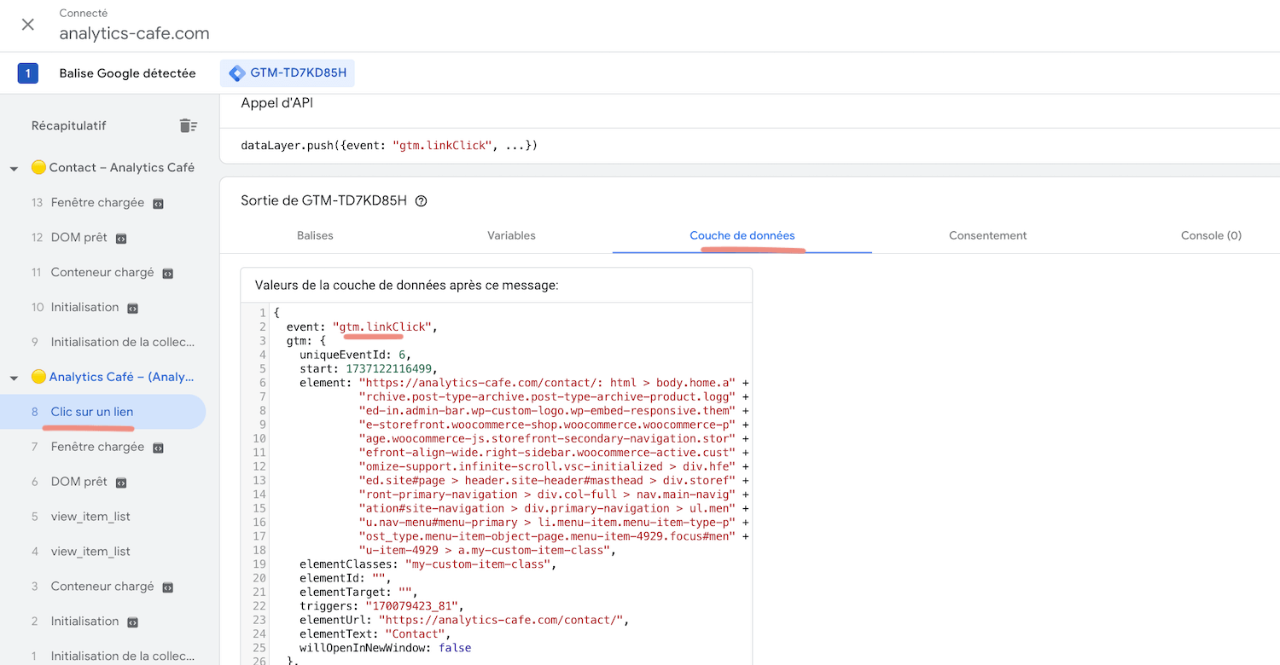This screenshot has width=1280, height=665.
Task: Click the willOpenInNewWindow: false line
Action: [x=385, y=648]
